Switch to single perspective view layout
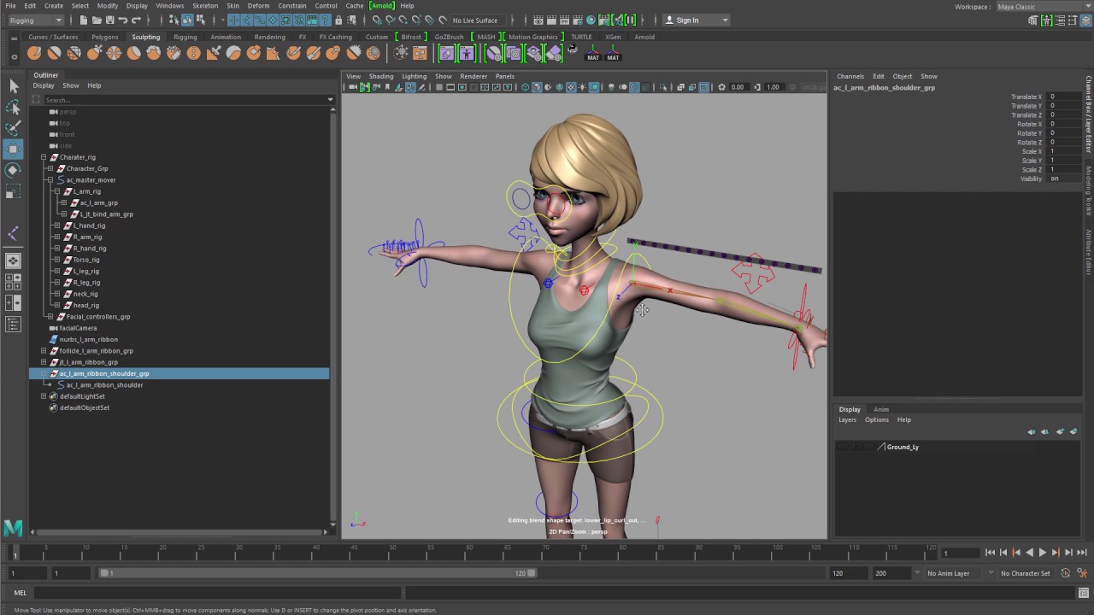 coord(13,261)
